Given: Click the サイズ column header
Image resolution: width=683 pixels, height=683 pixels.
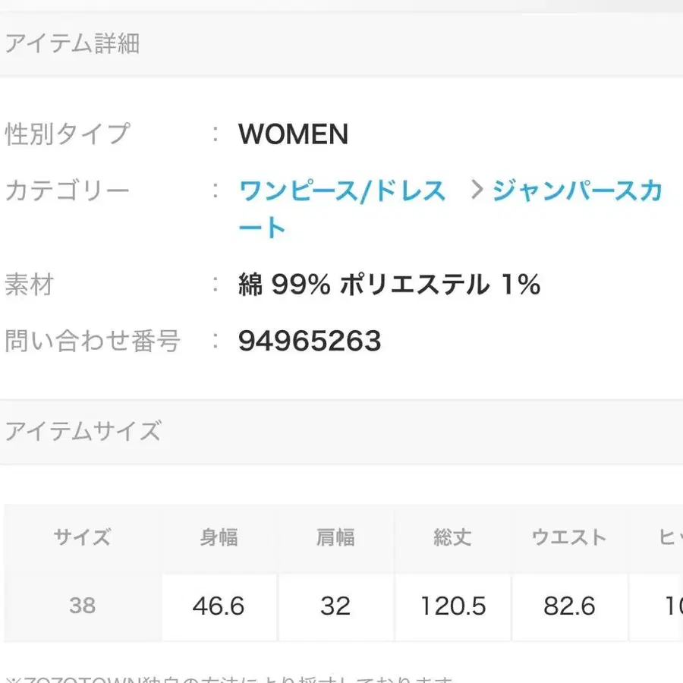Looking at the screenshot, I should (82, 537).
